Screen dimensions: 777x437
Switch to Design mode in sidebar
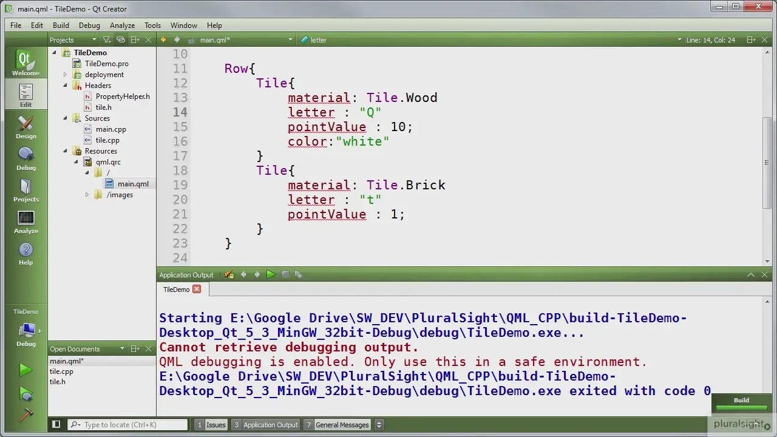pyautogui.click(x=25, y=126)
